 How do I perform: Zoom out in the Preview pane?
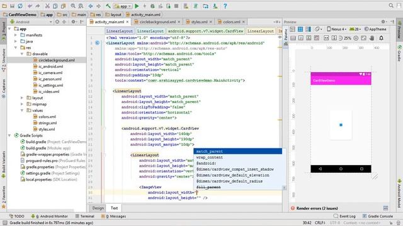pyautogui.click(x=340, y=38)
